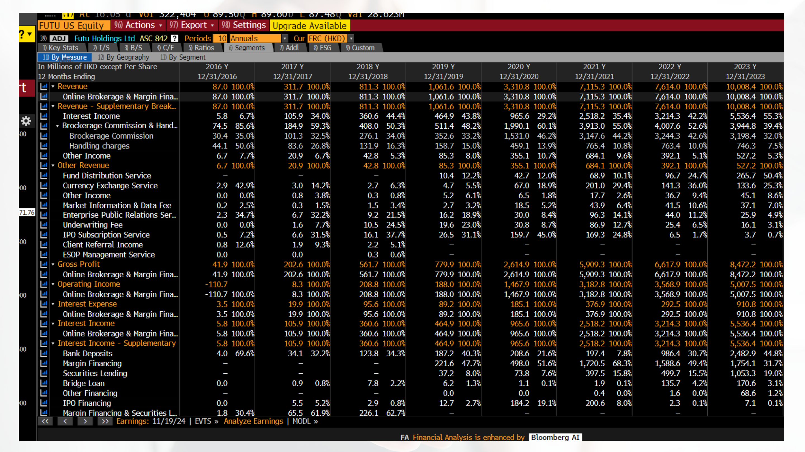This screenshot has height=452, width=805.
Task: Click the chart icon next to Securities Lending
Action: click(44, 373)
